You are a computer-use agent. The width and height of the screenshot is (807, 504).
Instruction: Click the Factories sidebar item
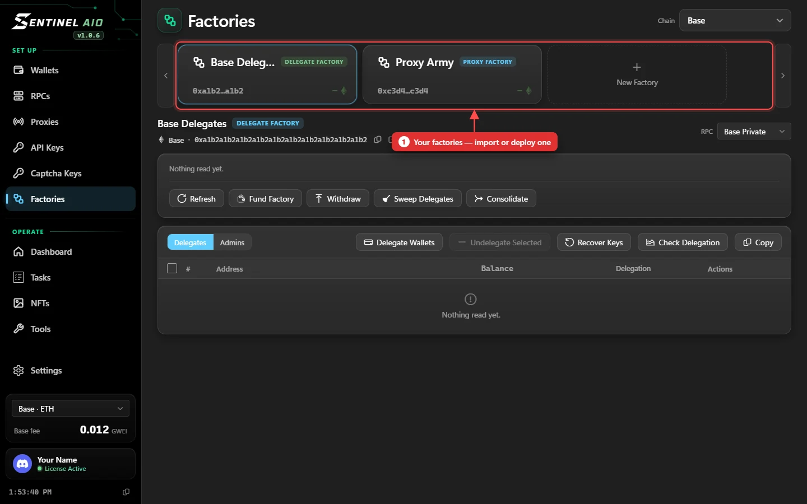pos(71,199)
